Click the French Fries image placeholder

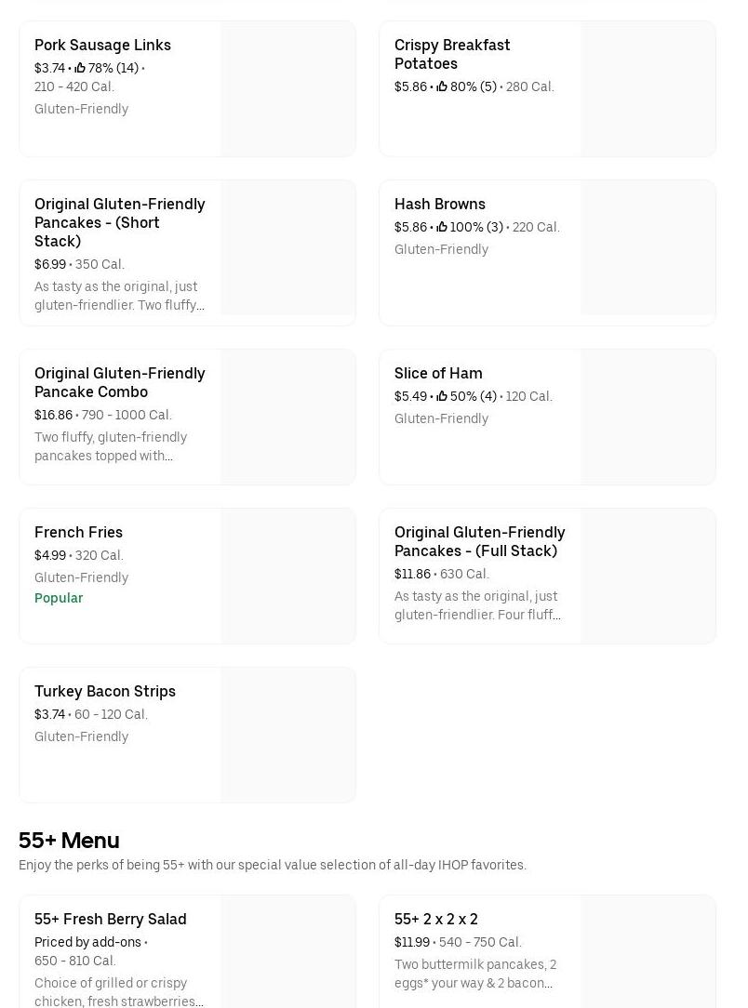pos(287,576)
